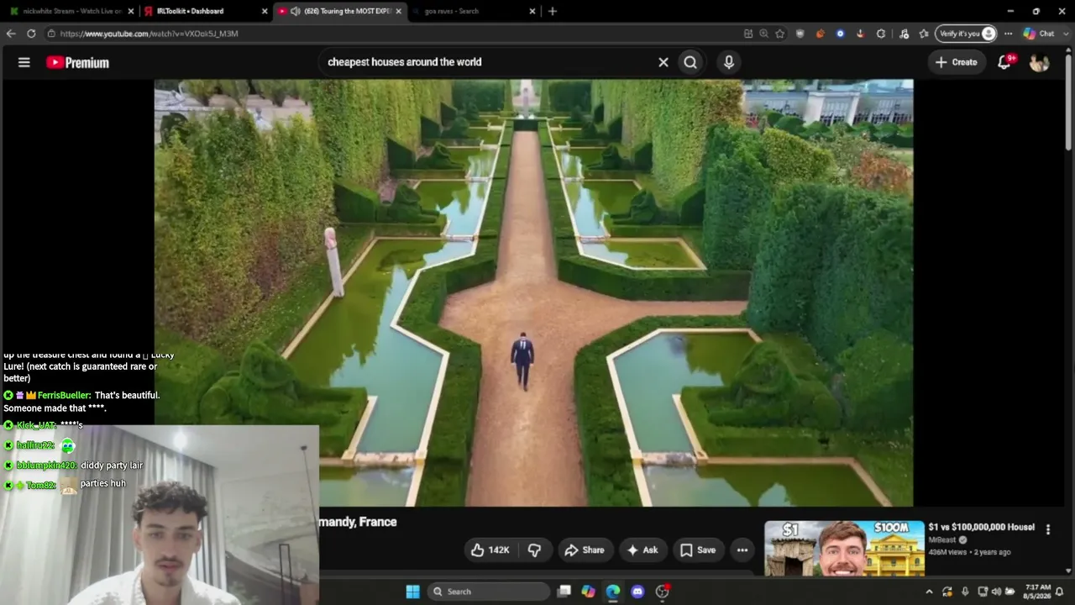
Task: Select 'bblumpkin420:' in the chat overlay
Action: [46, 466]
